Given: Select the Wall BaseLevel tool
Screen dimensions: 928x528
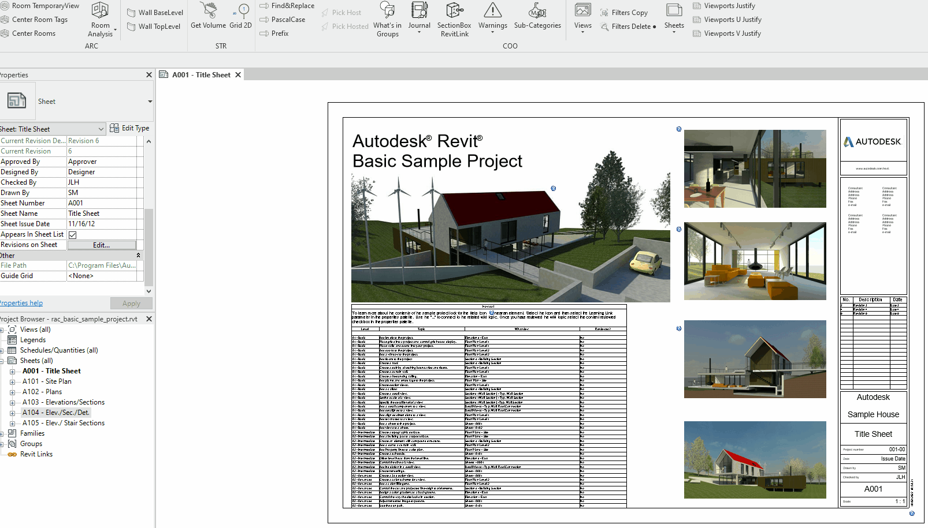Looking at the screenshot, I should click(155, 13).
